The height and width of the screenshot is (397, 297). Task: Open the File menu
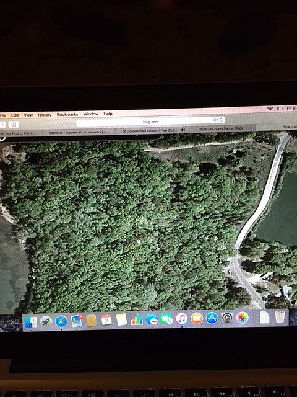pos(3,115)
